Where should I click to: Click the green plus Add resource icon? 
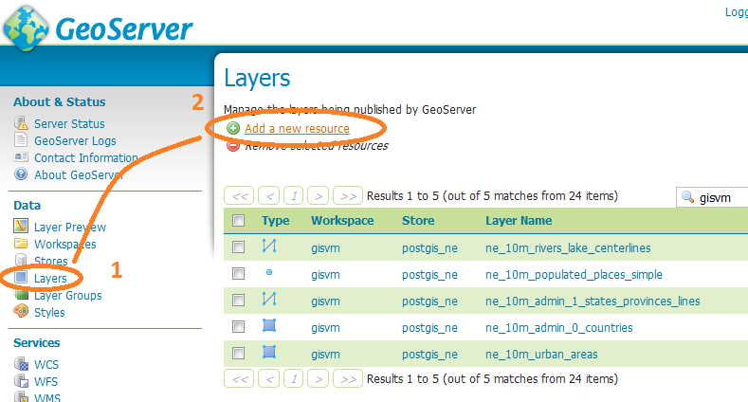pos(233,128)
